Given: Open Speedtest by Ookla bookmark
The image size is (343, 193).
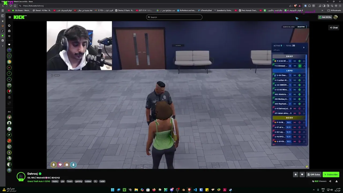Looking at the screenshot, I should 223,10.
